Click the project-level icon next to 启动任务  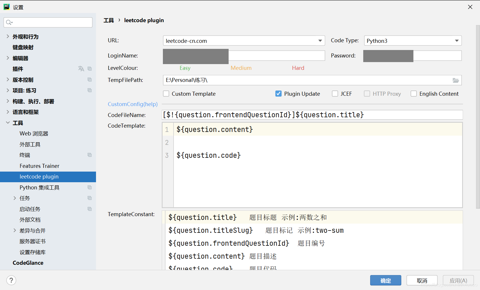90,209
